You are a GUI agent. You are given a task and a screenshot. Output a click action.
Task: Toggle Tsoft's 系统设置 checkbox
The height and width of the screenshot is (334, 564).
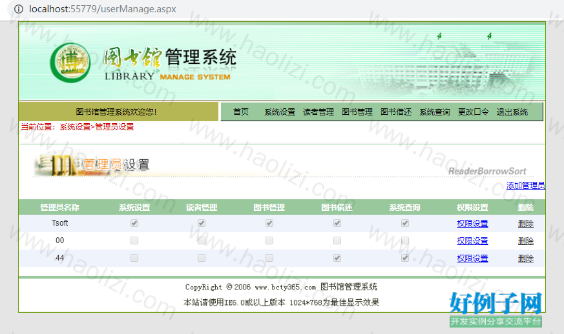(x=134, y=223)
